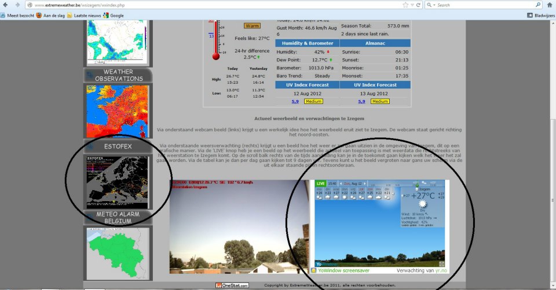Click the +27°C current temperature reading
The image size is (556, 290).
point(423,196)
